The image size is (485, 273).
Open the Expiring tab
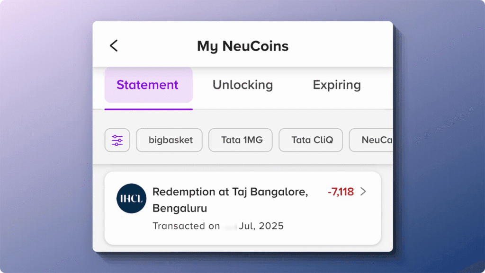pyautogui.click(x=337, y=85)
